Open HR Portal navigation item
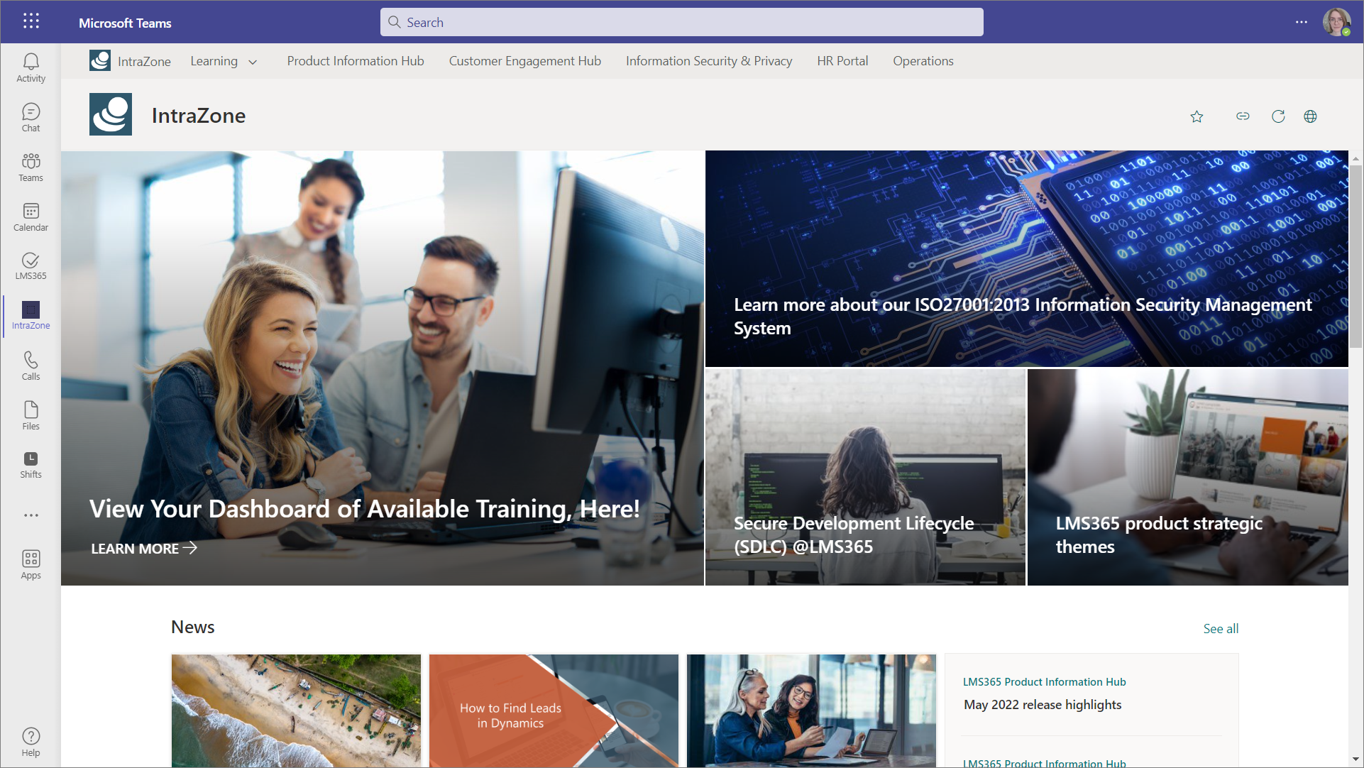Screen dimensions: 1364x768 point(842,61)
